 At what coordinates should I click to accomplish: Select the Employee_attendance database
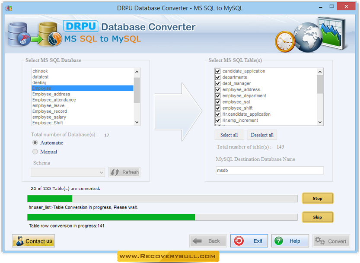[83, 100]
